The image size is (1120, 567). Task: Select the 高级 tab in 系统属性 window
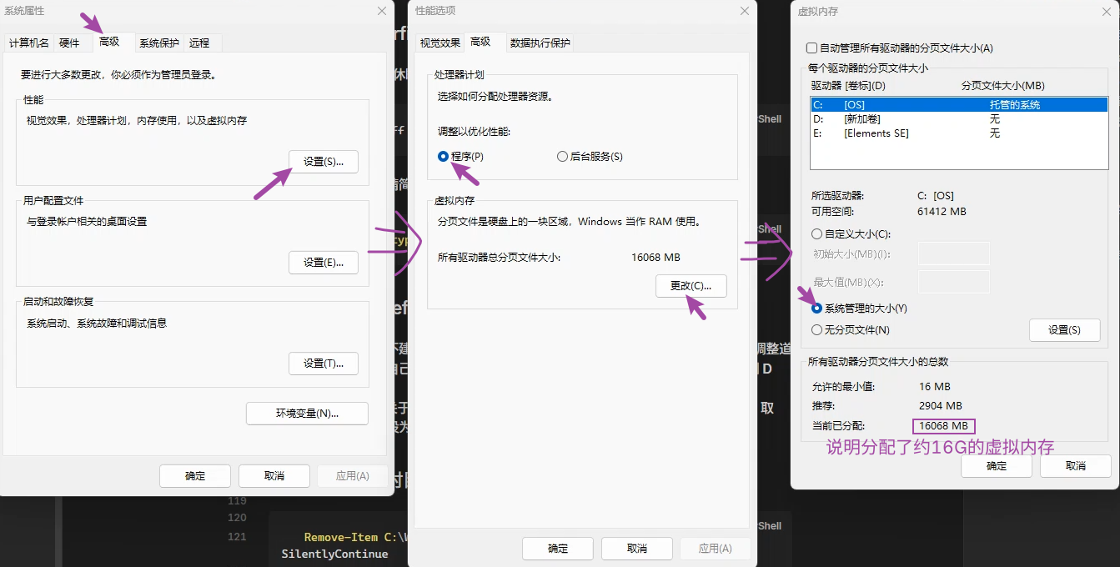coord(109,42)
